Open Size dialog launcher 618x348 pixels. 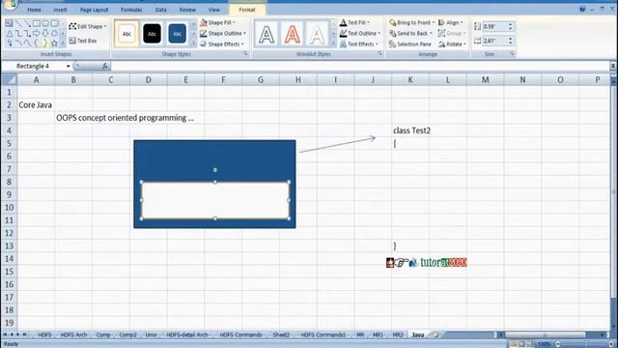point(513,54)
